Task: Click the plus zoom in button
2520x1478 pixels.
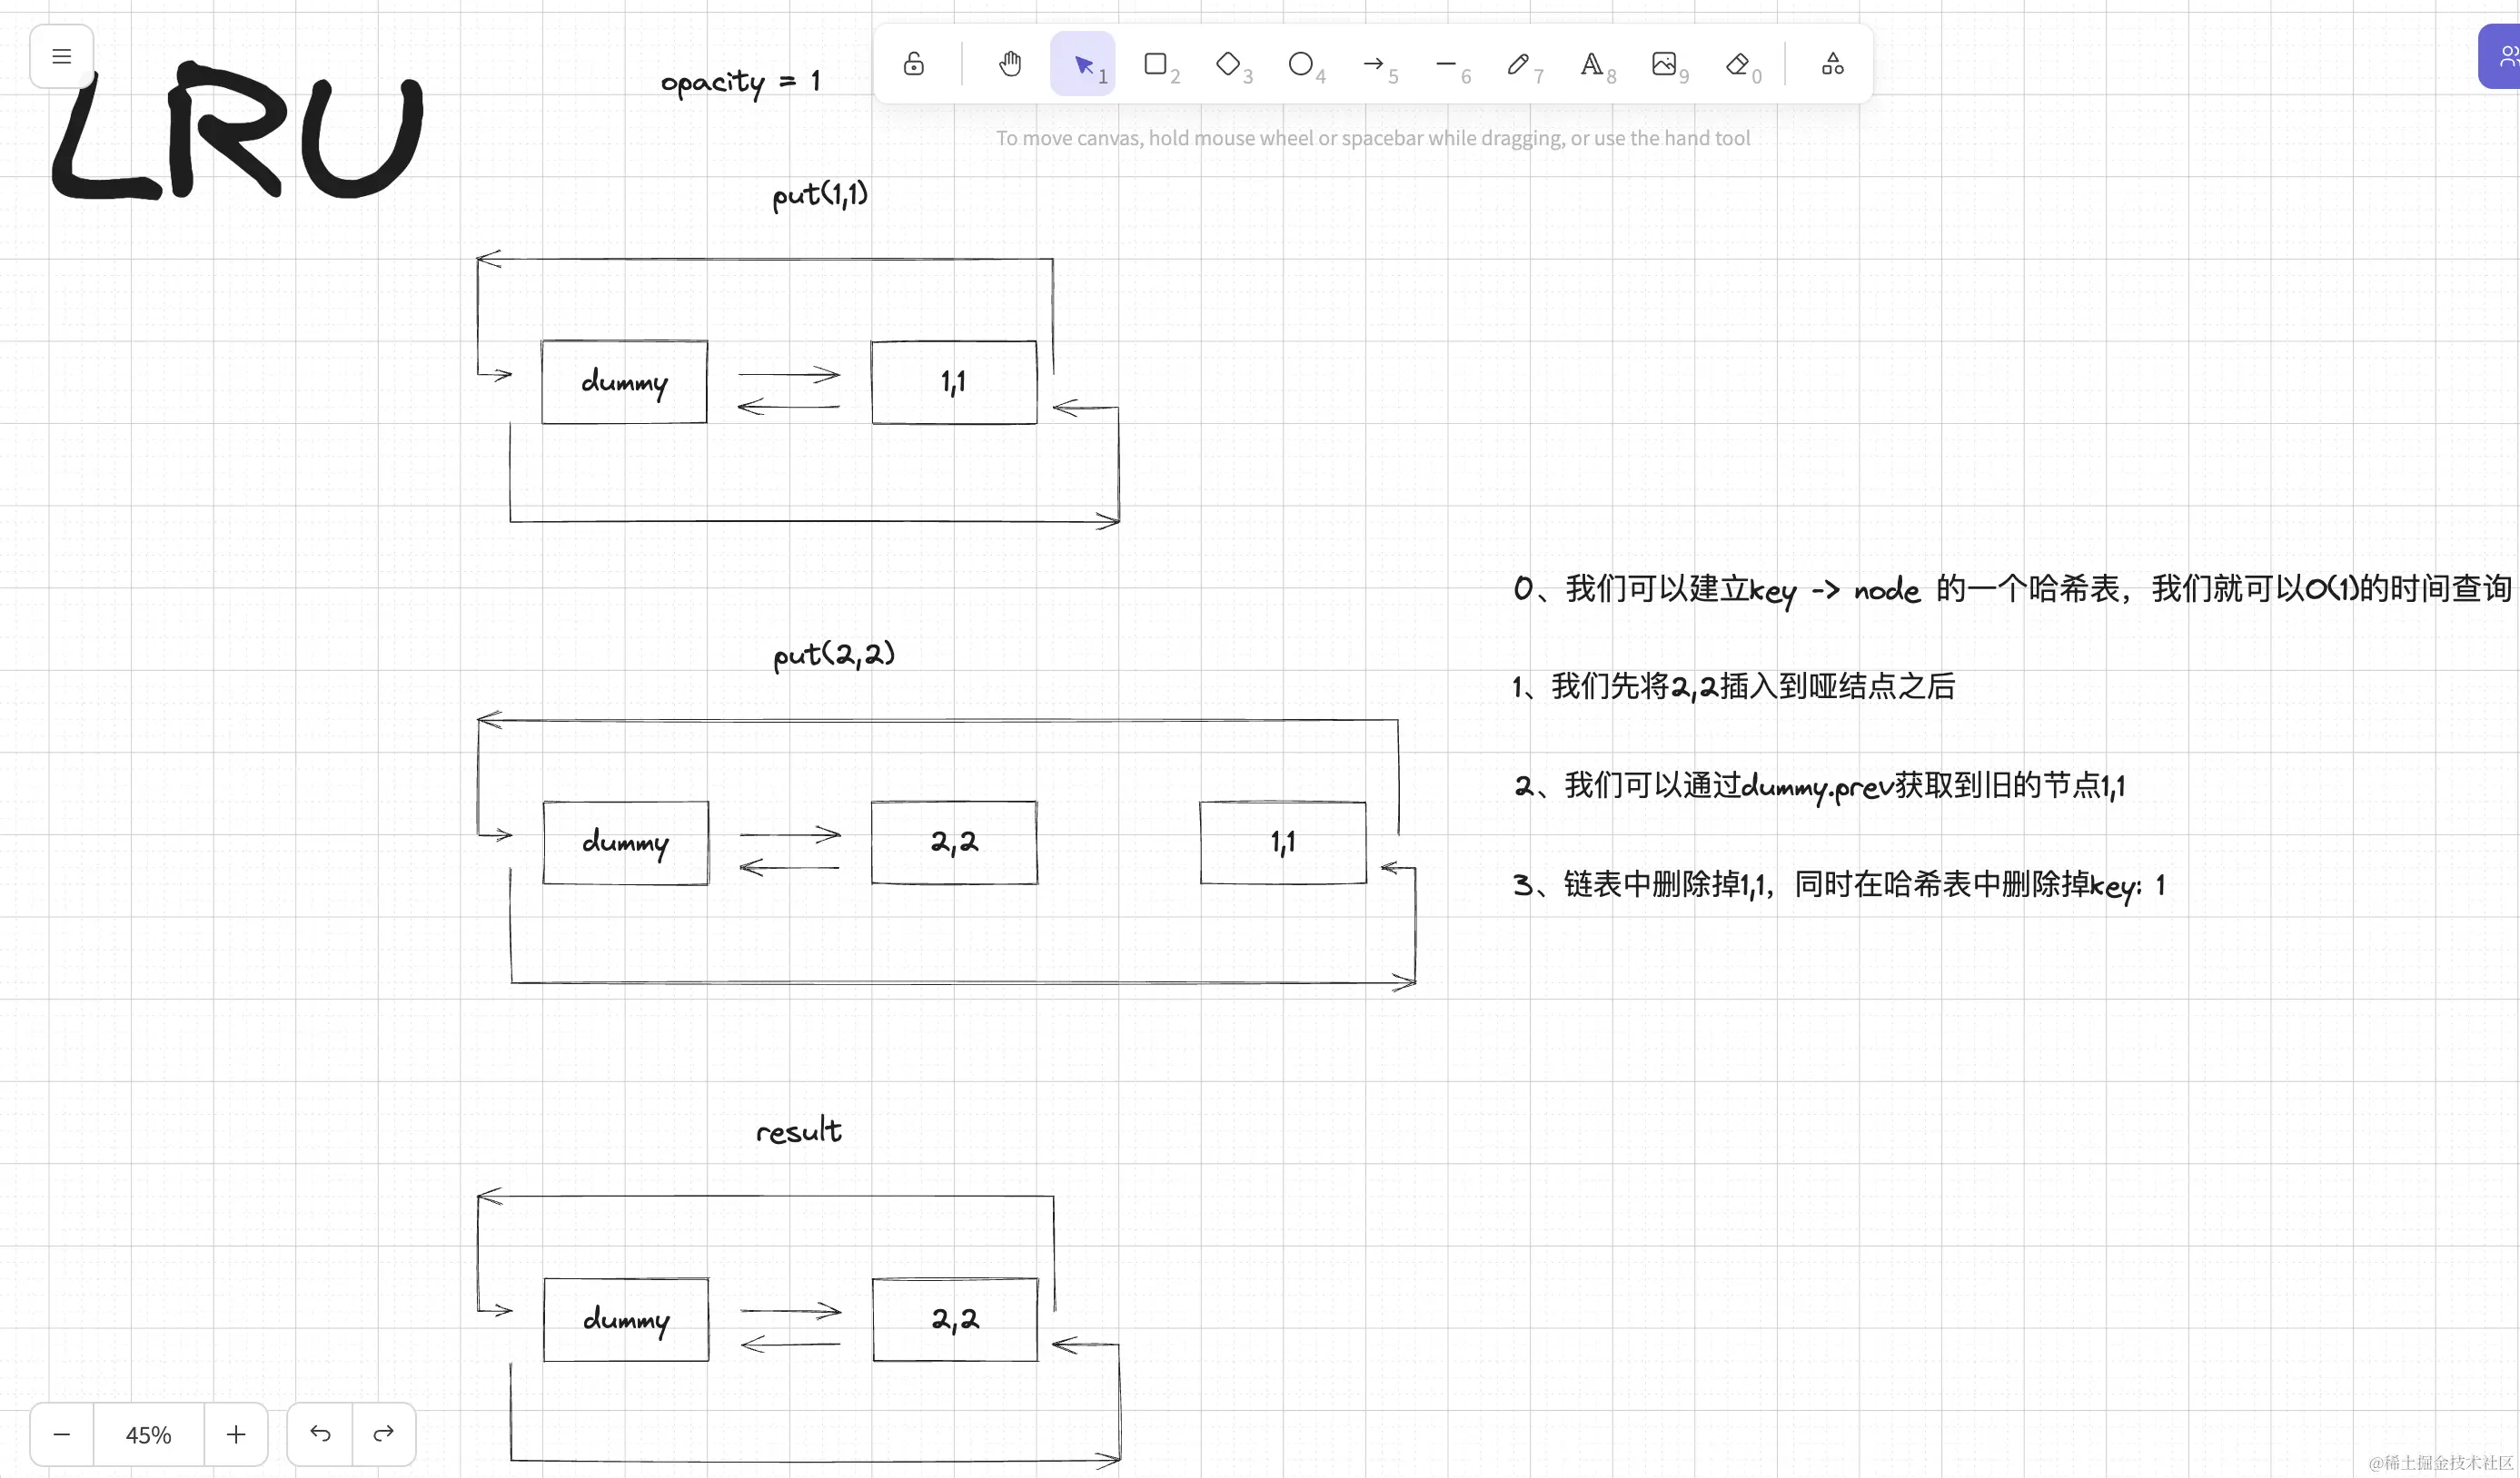Action: tap(236, 1434)
